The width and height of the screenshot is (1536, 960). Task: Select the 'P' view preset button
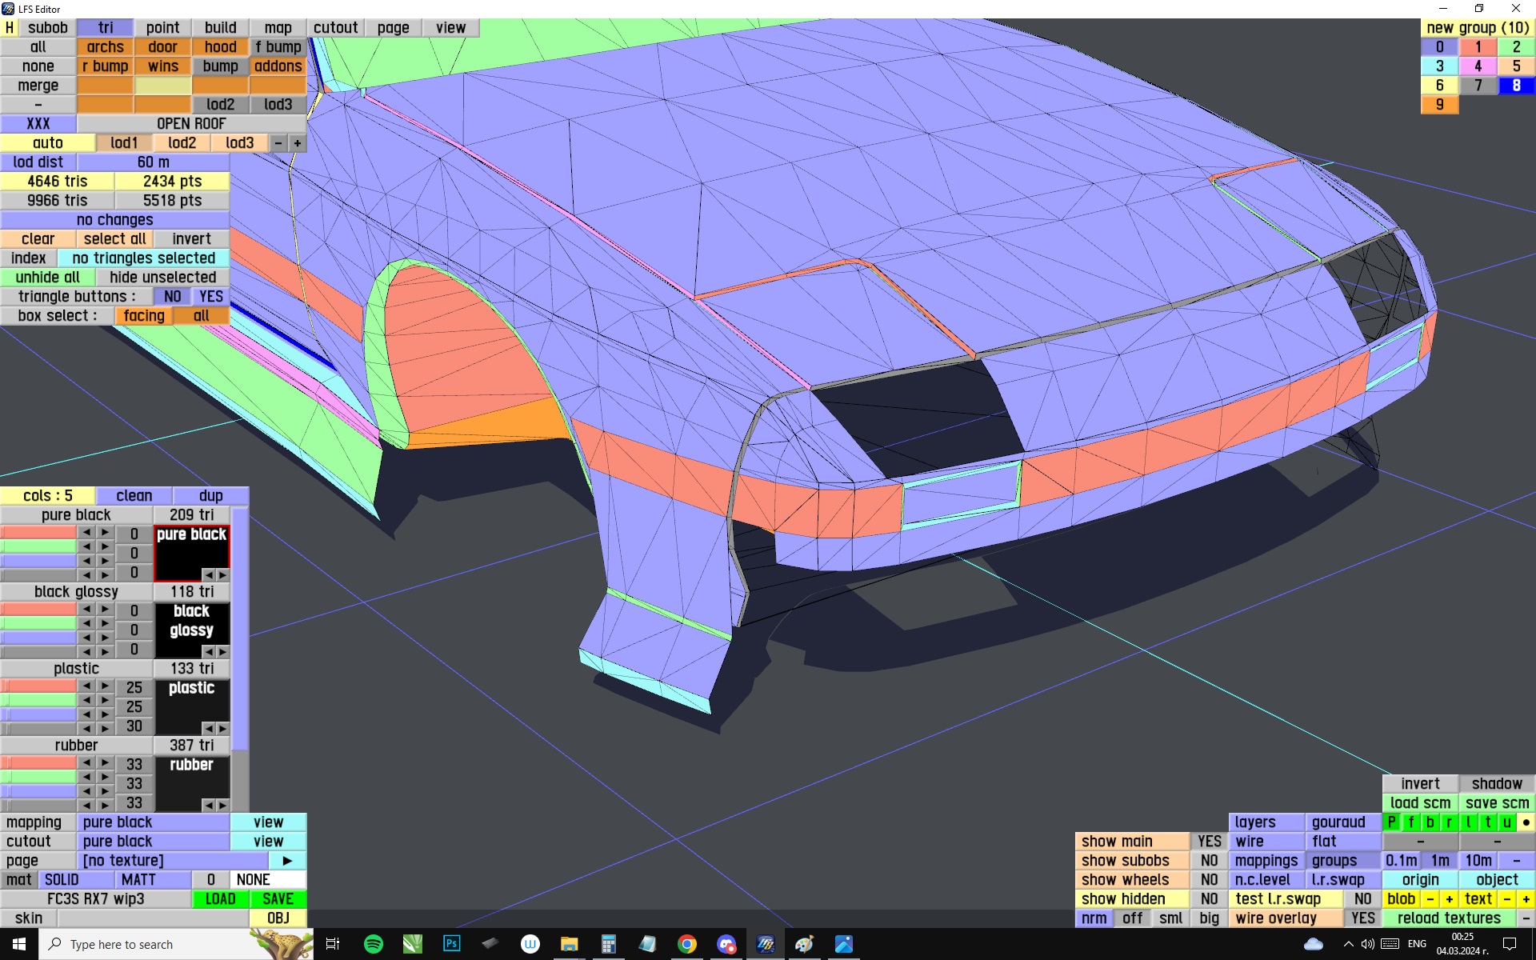point(1392,822)
